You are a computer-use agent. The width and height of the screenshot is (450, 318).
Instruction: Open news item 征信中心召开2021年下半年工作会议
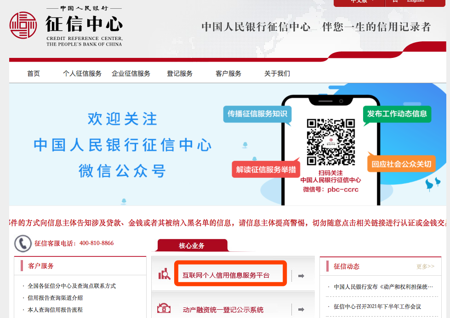click(x=377, y=307)
